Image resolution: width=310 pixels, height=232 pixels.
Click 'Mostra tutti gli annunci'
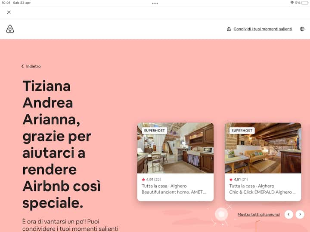point(258,214)
